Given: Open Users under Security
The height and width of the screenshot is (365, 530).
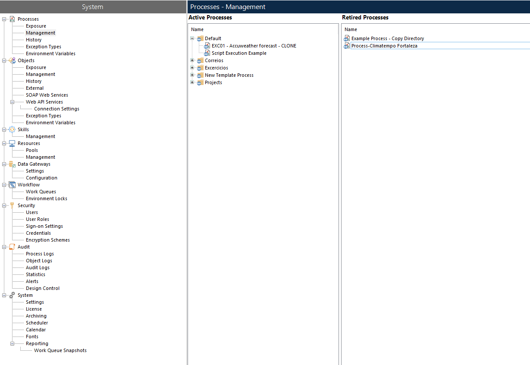Looking at the screenshot, I should point(32,212).
